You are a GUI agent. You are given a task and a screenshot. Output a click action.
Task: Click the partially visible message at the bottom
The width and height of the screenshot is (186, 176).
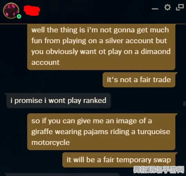[59, 175]
